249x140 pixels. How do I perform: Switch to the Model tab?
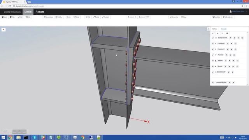point(28,12)
